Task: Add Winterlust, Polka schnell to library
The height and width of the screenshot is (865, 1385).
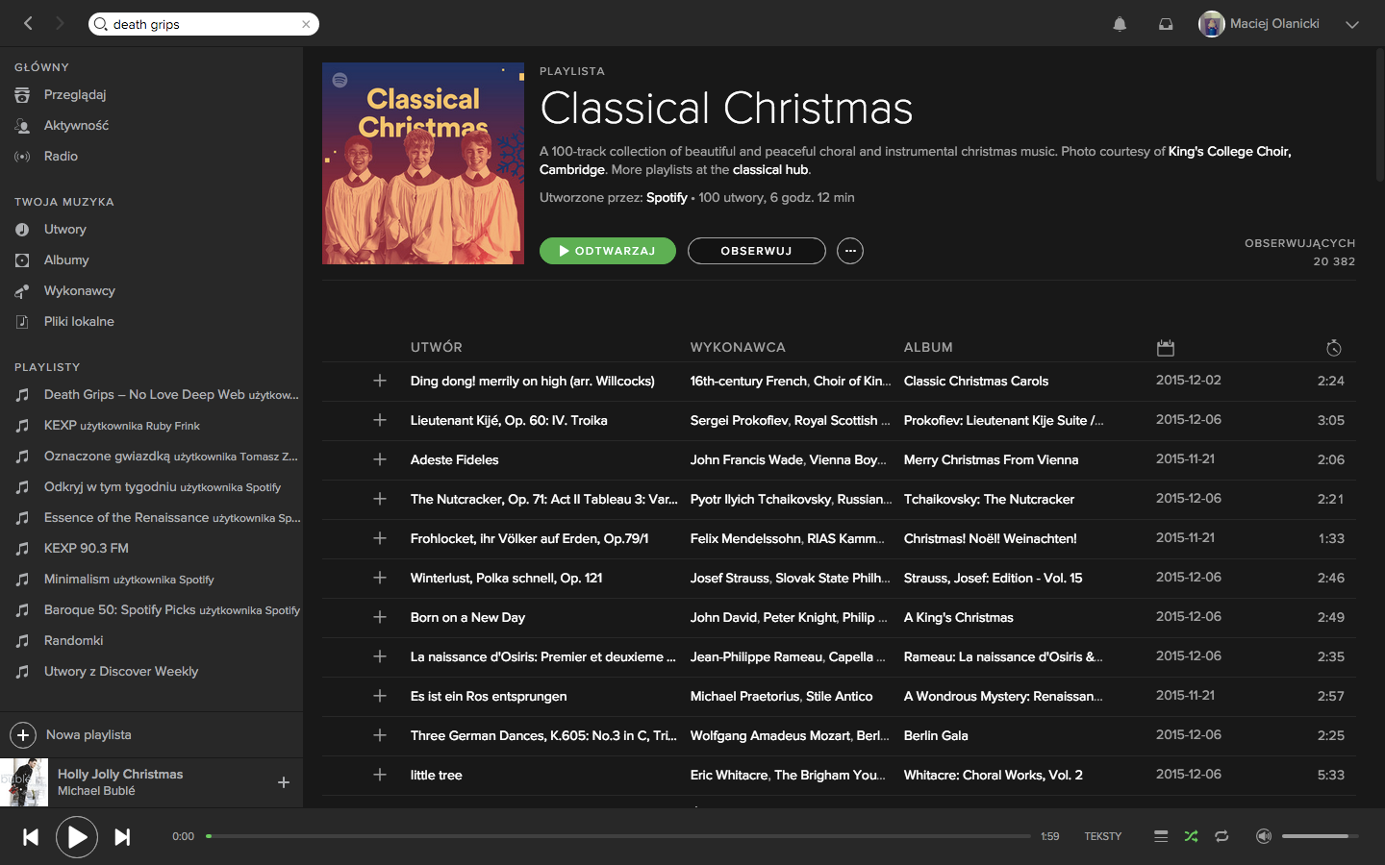Action: click(380, 578)
